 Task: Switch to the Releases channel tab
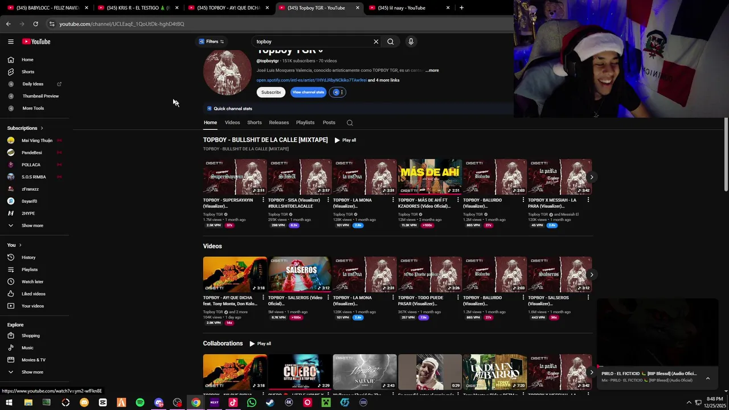click(x=279, y=122)
